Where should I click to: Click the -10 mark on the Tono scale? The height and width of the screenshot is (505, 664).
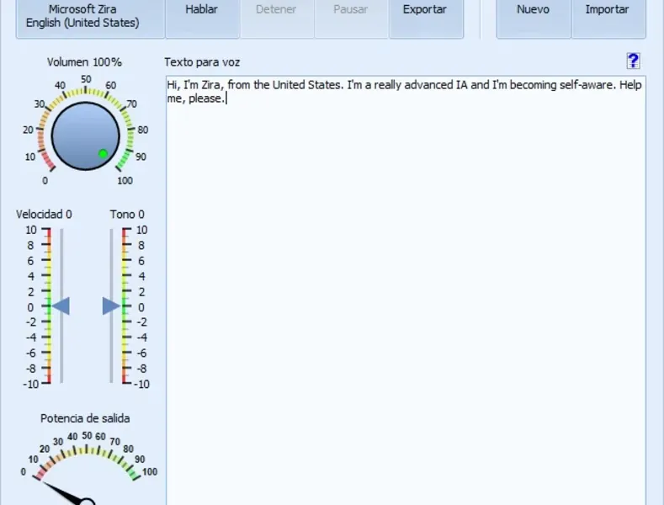141,385
